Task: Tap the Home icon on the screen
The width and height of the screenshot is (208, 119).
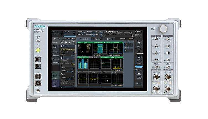Action: 139,42
